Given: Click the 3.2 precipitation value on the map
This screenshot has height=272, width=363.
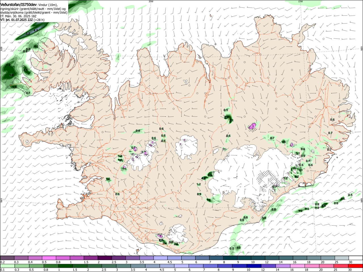Looking at the screenshot, I should point(28,33).
